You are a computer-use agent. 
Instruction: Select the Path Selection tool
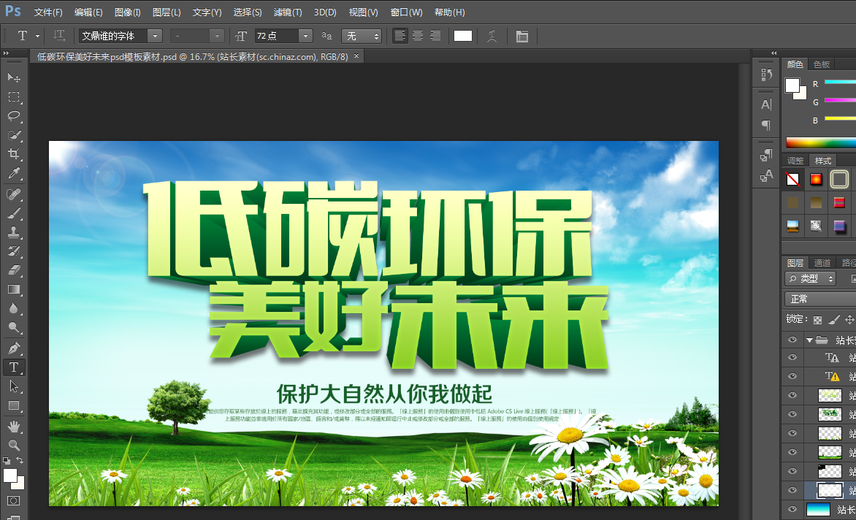click(x=14, y=386)
